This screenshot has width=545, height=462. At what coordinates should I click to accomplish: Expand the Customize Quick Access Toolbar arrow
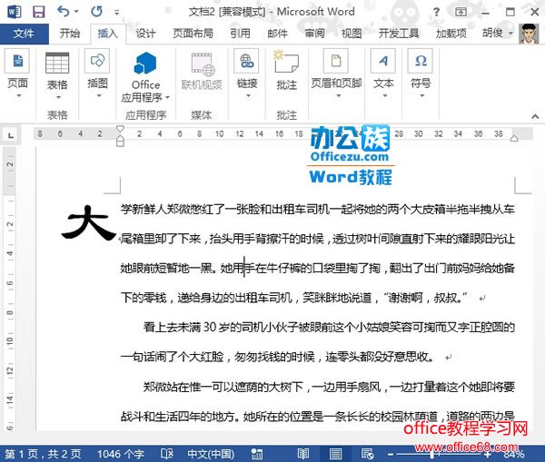pos(117,13)
